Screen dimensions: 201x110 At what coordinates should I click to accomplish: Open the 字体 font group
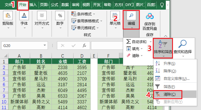click(x=24, y=20)
